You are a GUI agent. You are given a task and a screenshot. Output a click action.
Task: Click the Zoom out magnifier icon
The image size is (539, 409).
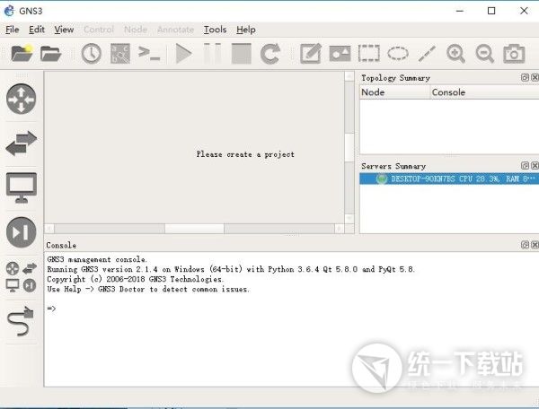485,54
